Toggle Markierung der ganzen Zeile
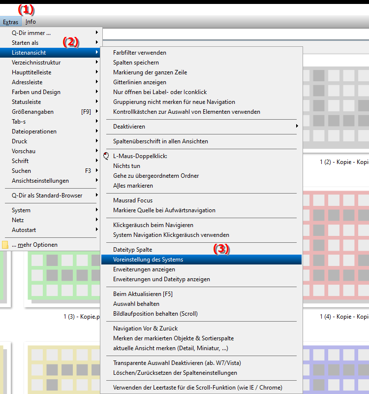 201,72
